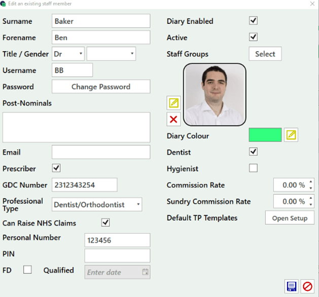Click the Email input field
This screenshot has height=297, width=319.
tap(101, 152)
